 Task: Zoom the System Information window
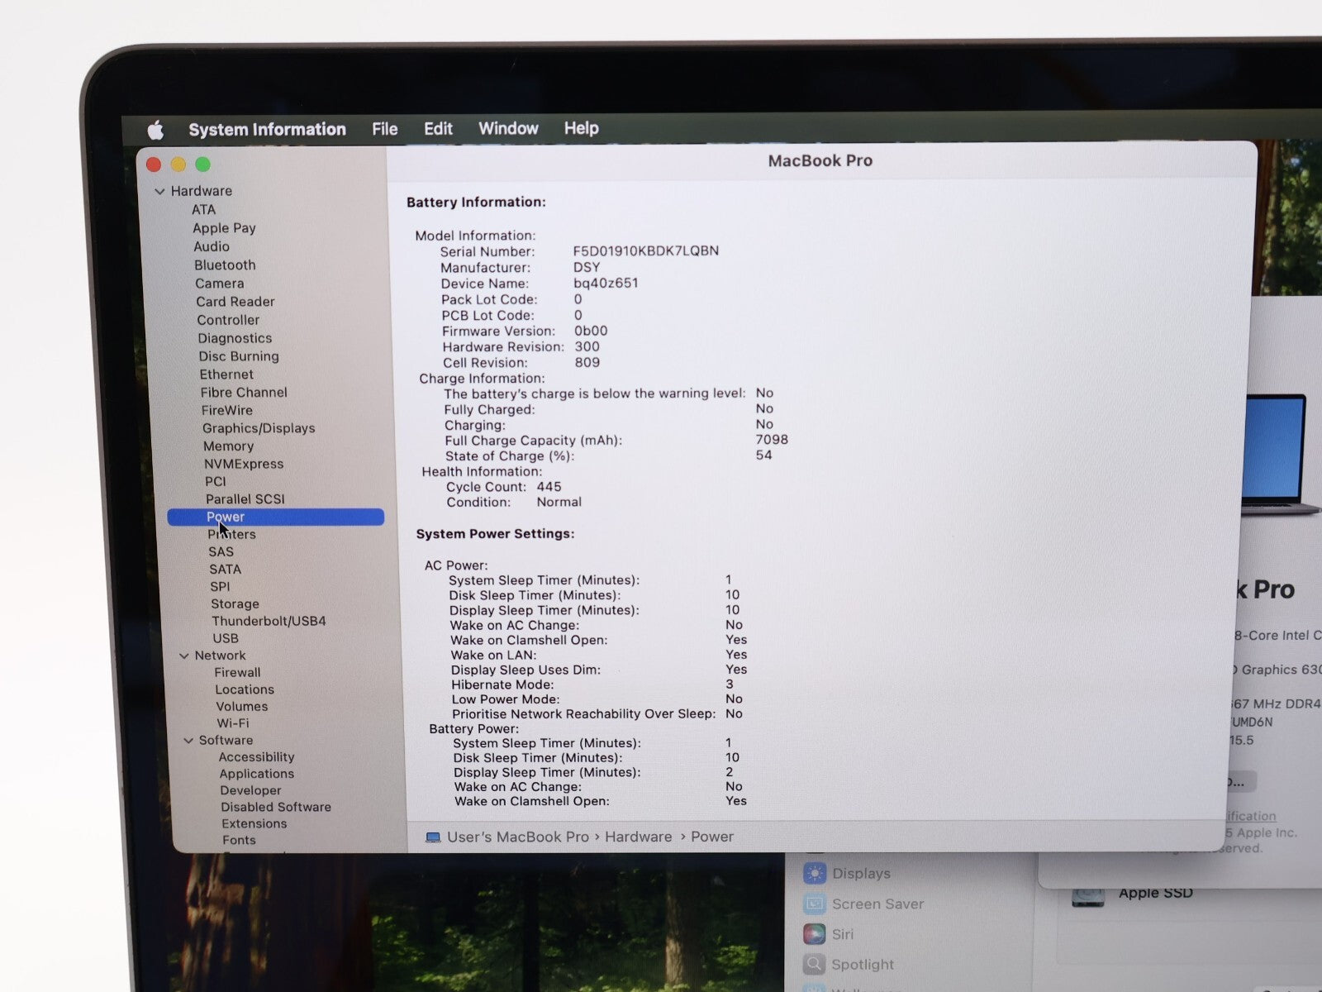click(202, 165)
